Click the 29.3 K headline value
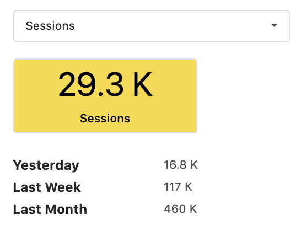 click(105, 84)
